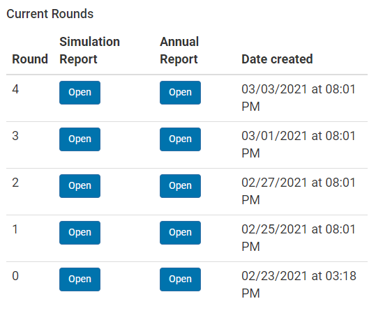This screenshot has height=315, width=376.
Task: Open Simulation Report for round 4
Action: click(x=80, y=93)
